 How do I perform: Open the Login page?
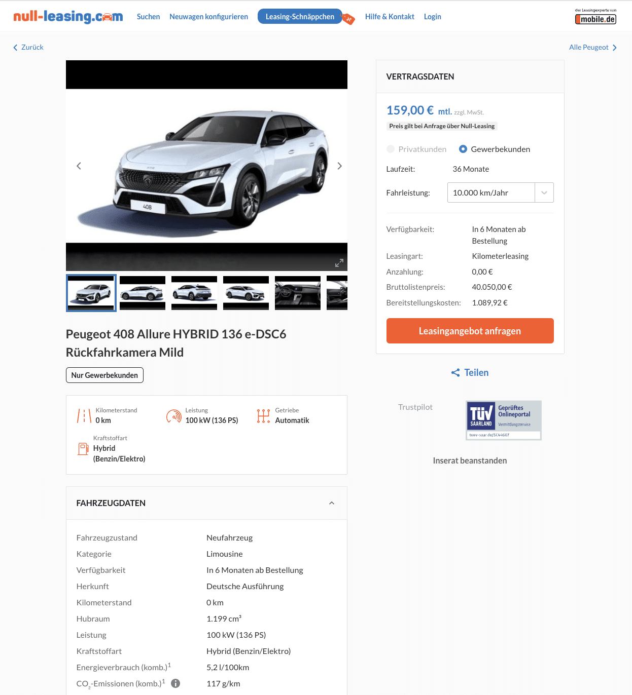click(x=433, y=17)
